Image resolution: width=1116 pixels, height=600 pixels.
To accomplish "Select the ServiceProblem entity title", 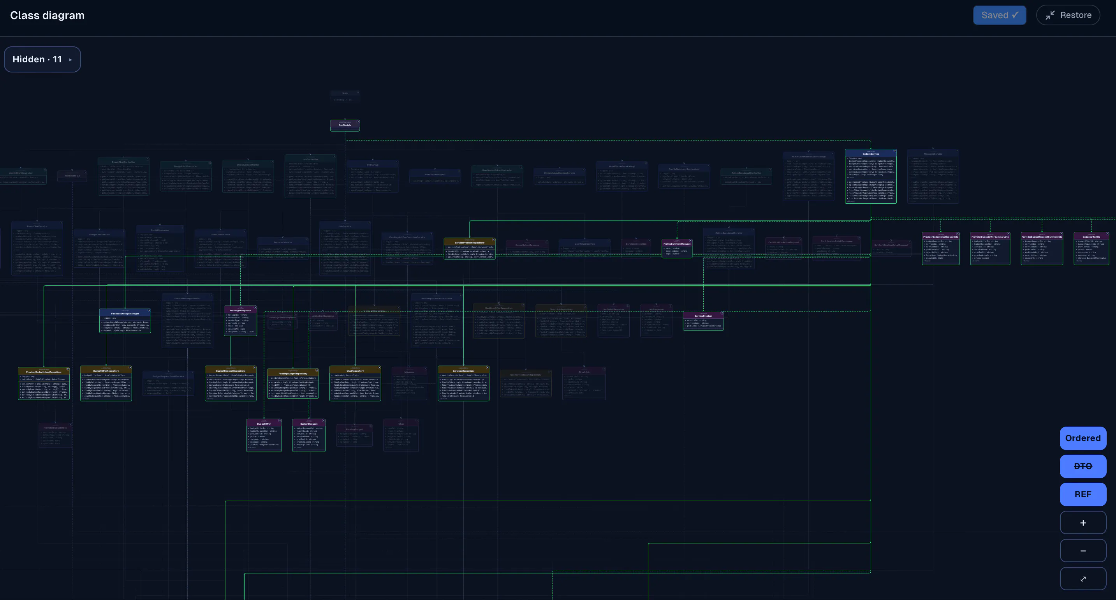I will (703, 316).
